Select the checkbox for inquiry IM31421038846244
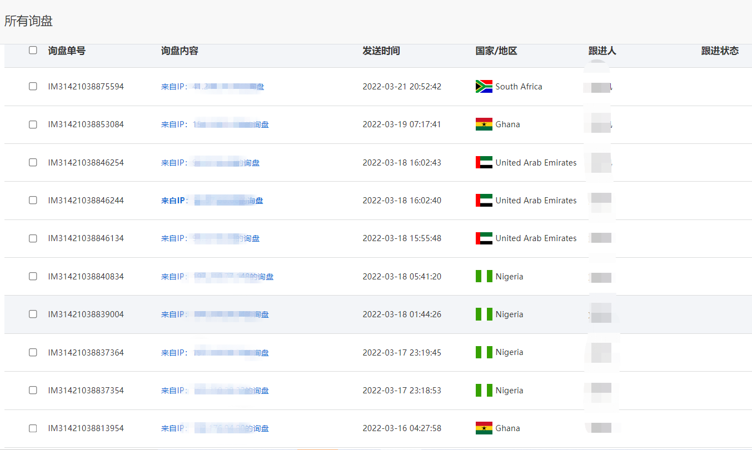 coord(33,200)
